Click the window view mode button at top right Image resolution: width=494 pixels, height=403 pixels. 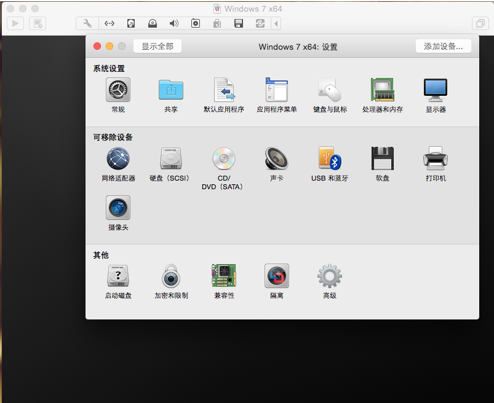[480, 23]
